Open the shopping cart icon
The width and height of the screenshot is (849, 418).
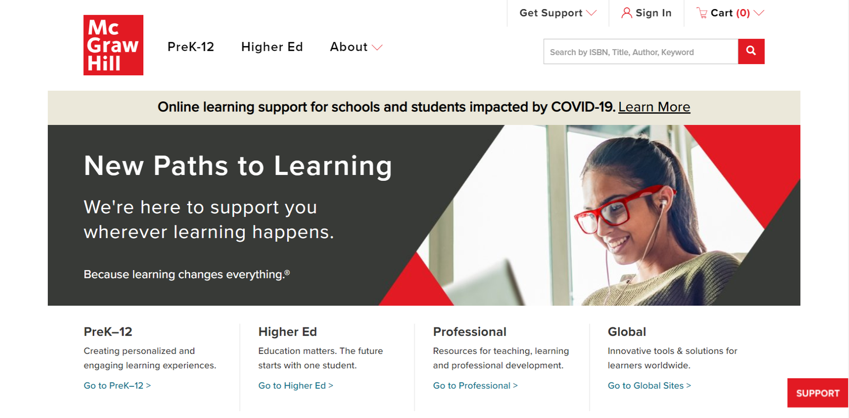702,13
